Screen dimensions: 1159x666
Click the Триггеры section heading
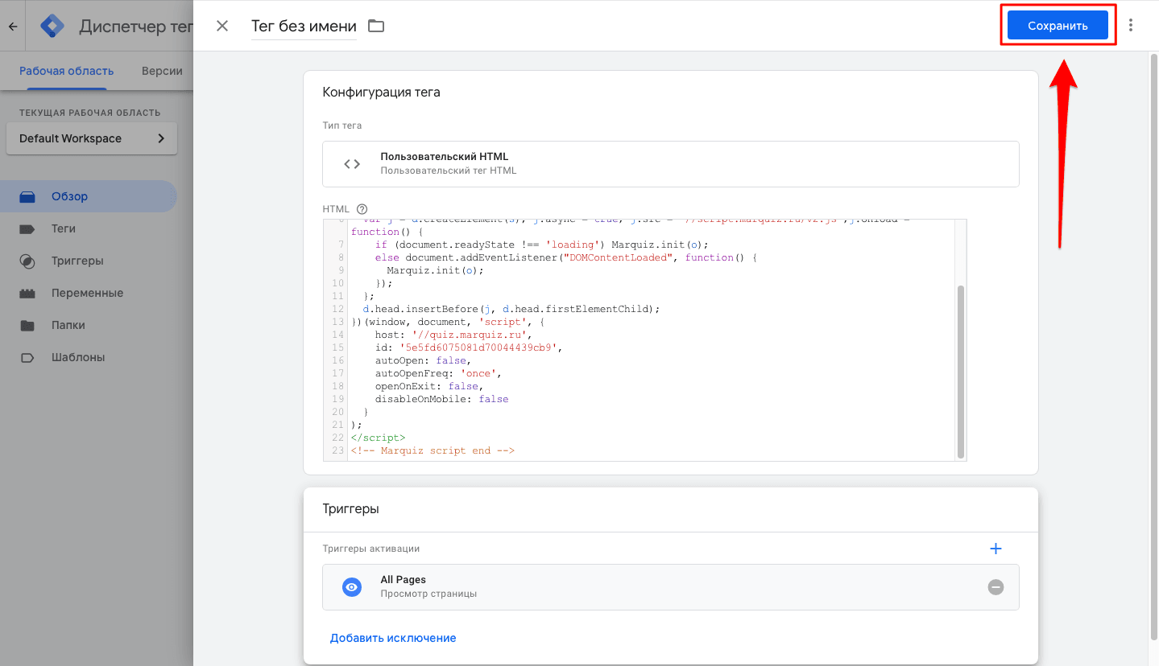tap(350, 508)
